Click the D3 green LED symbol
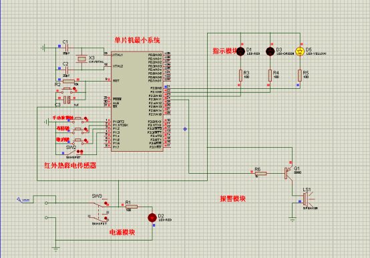The height and width of the screenshot is (258, 370). pos(270,51)
